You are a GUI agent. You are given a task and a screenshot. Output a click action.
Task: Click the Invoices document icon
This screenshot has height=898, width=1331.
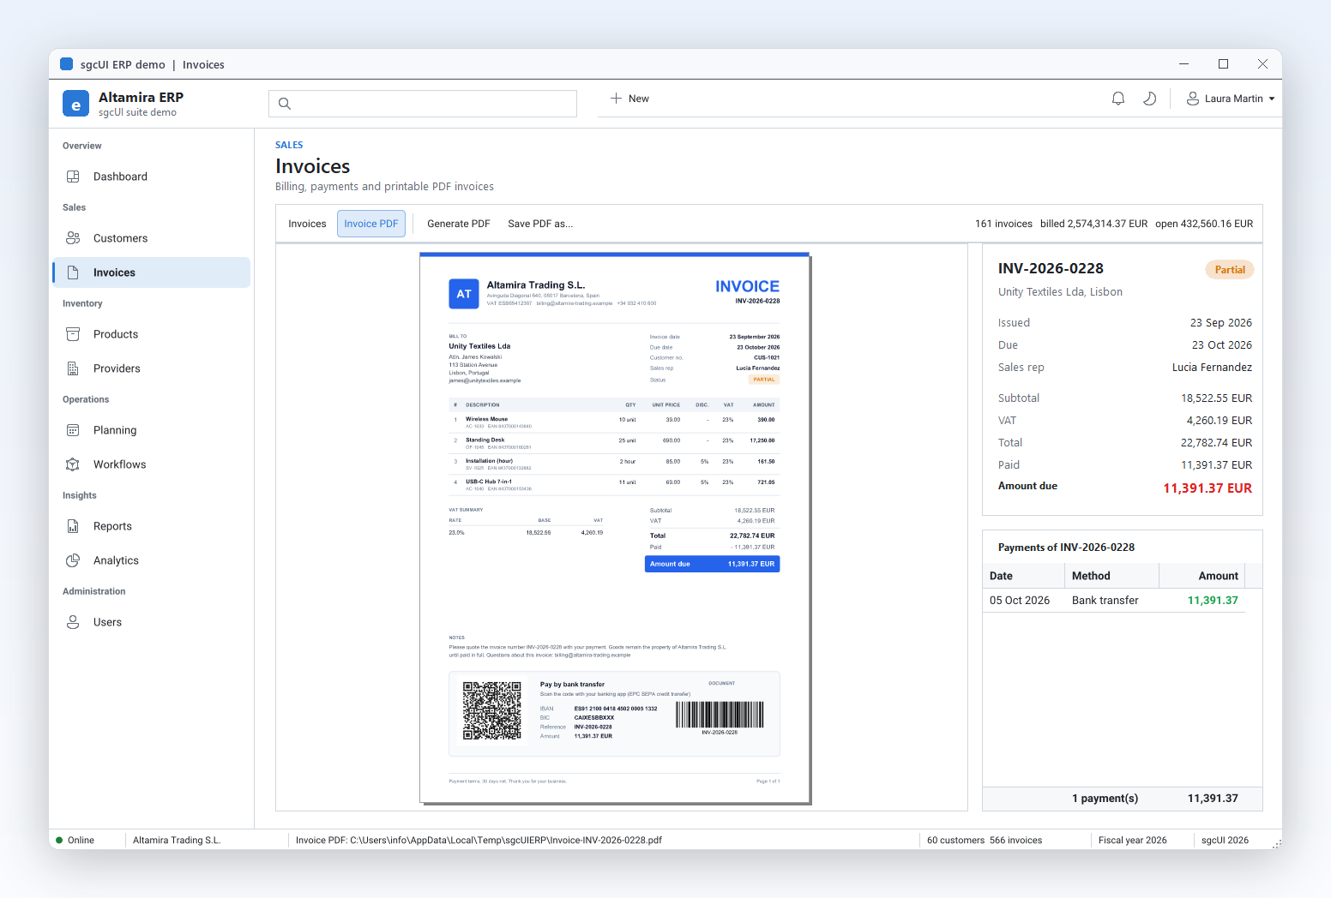pos(73,272)
